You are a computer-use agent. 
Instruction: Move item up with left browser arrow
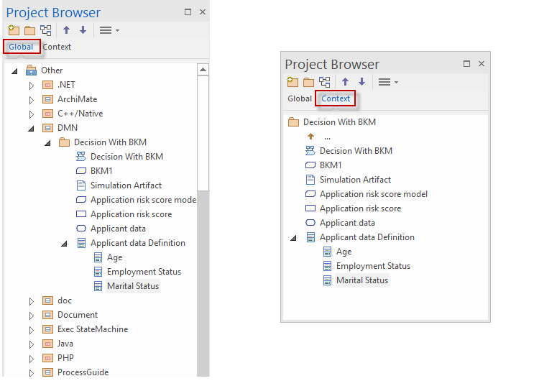pos(67,30)
